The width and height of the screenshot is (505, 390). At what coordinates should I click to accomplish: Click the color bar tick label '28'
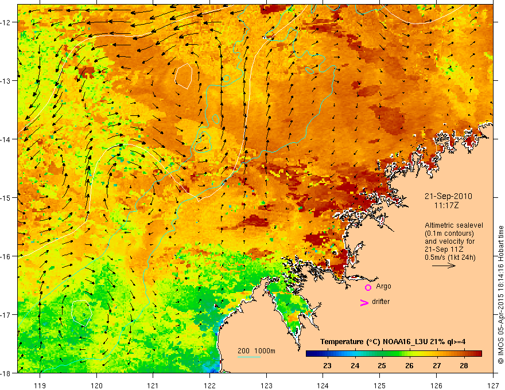click(464, 366)
